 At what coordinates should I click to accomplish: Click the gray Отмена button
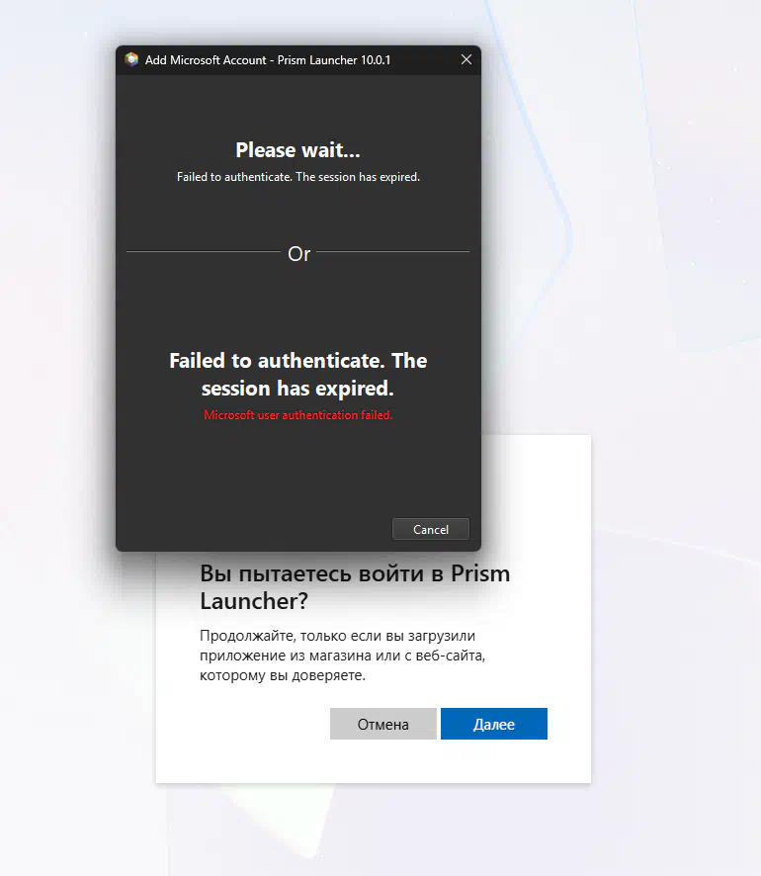click(383, 724)
